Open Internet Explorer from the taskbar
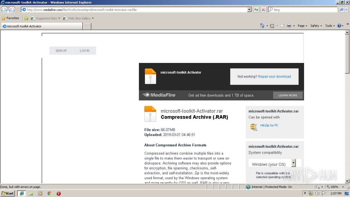350x197 pixels. point(22,193)
